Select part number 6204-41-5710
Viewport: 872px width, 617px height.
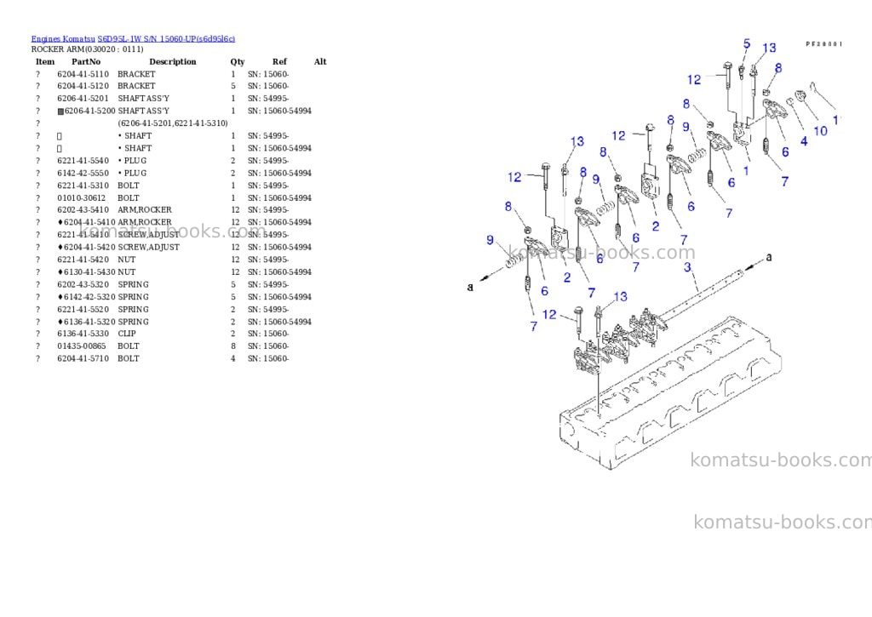pos(83,359)
